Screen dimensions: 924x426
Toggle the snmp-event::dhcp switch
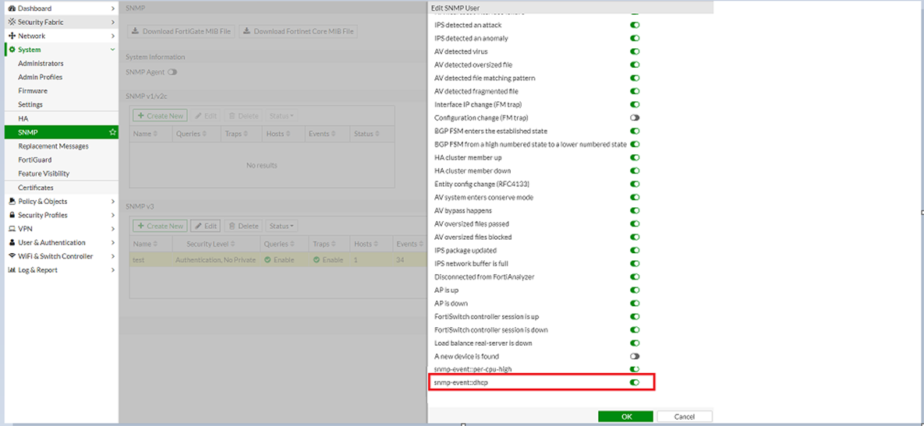point(635,382)
